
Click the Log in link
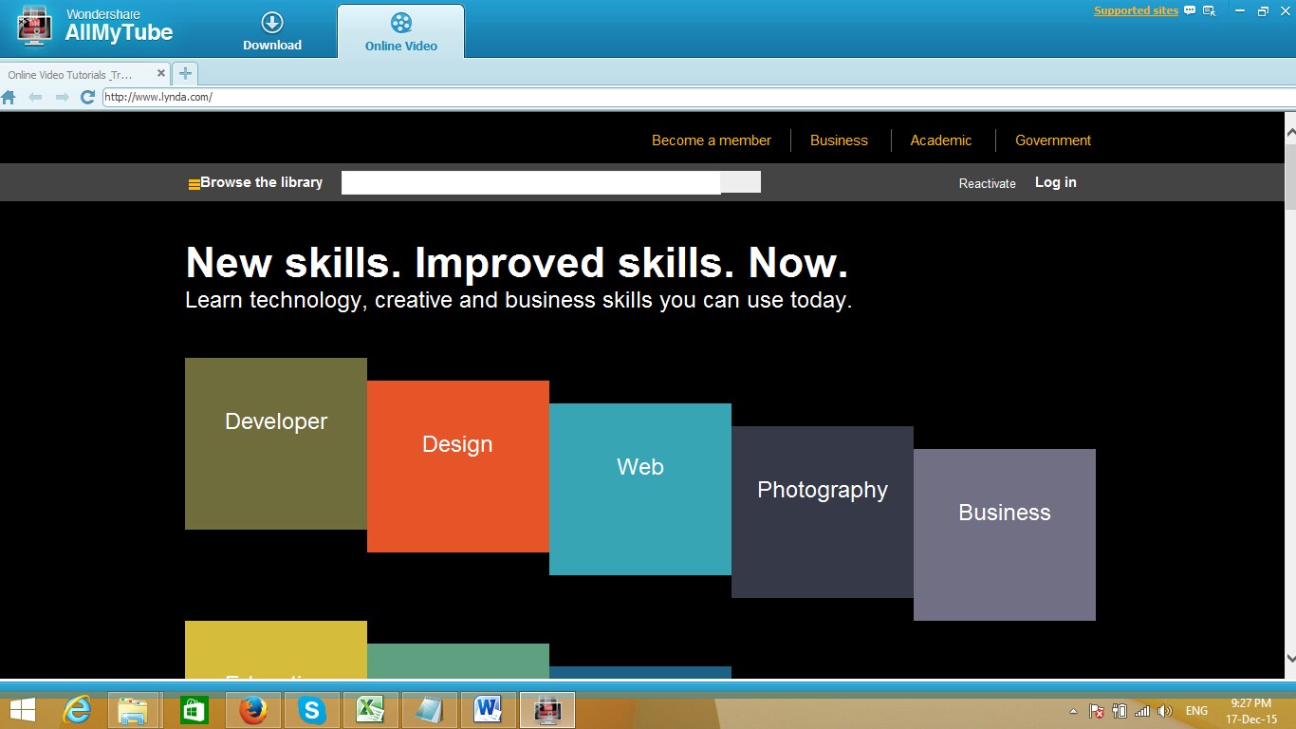coord(1056,182)
